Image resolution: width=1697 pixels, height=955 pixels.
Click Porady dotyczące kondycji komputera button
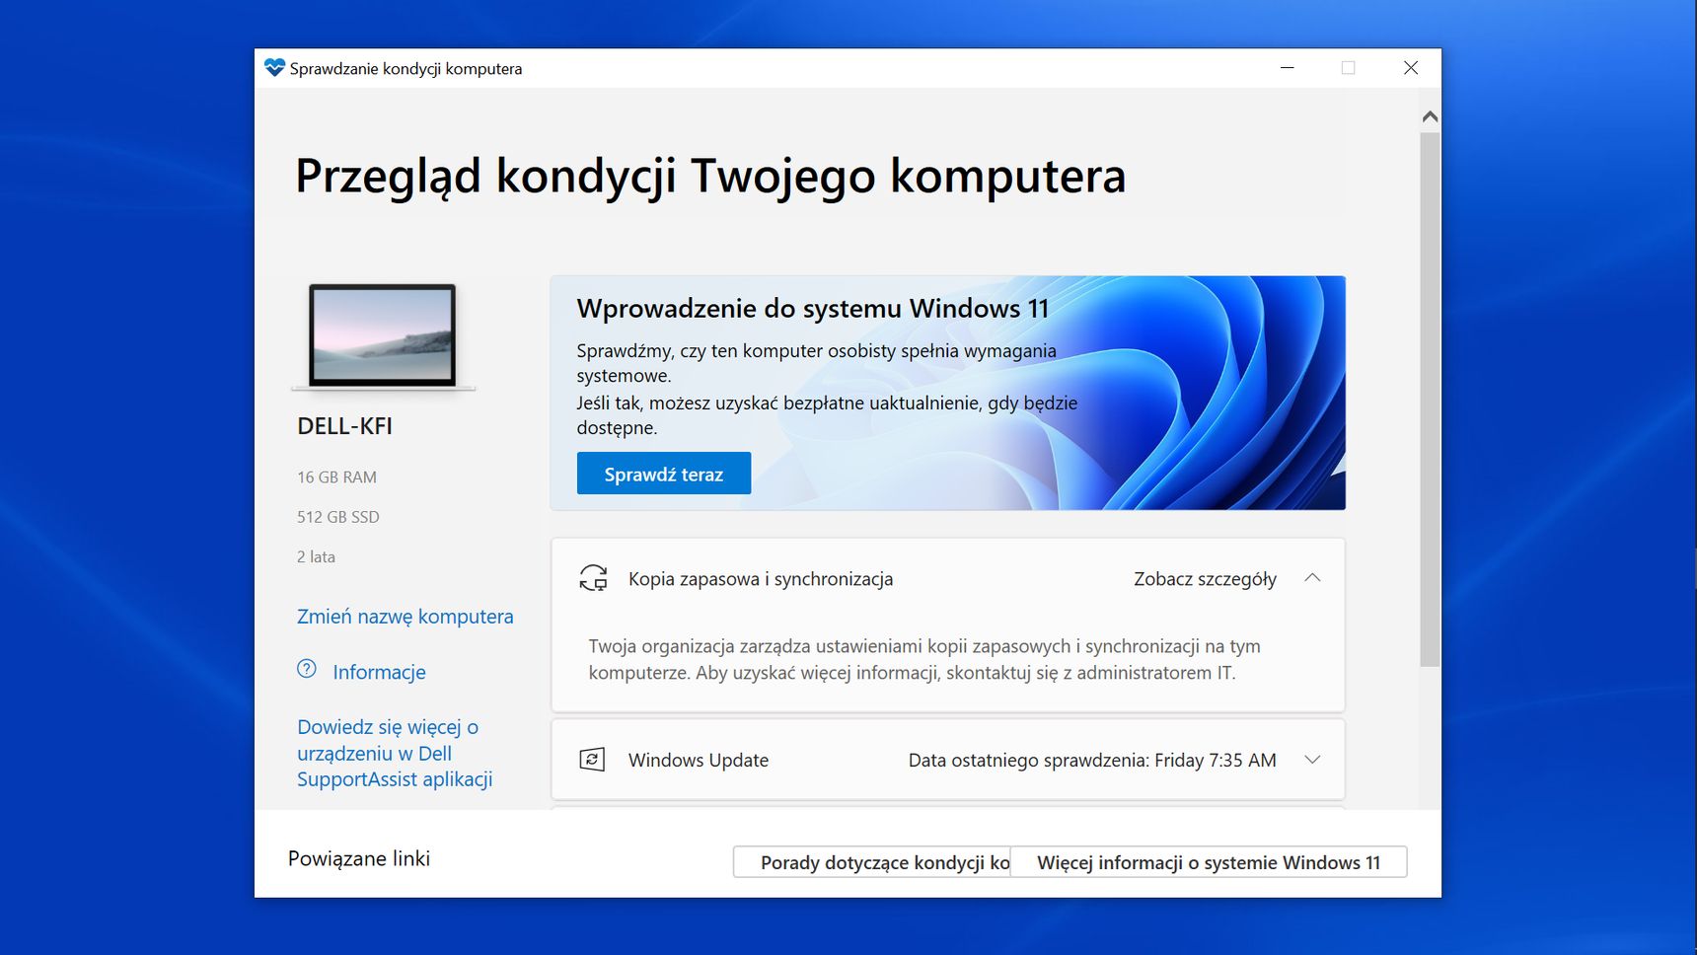872,862
